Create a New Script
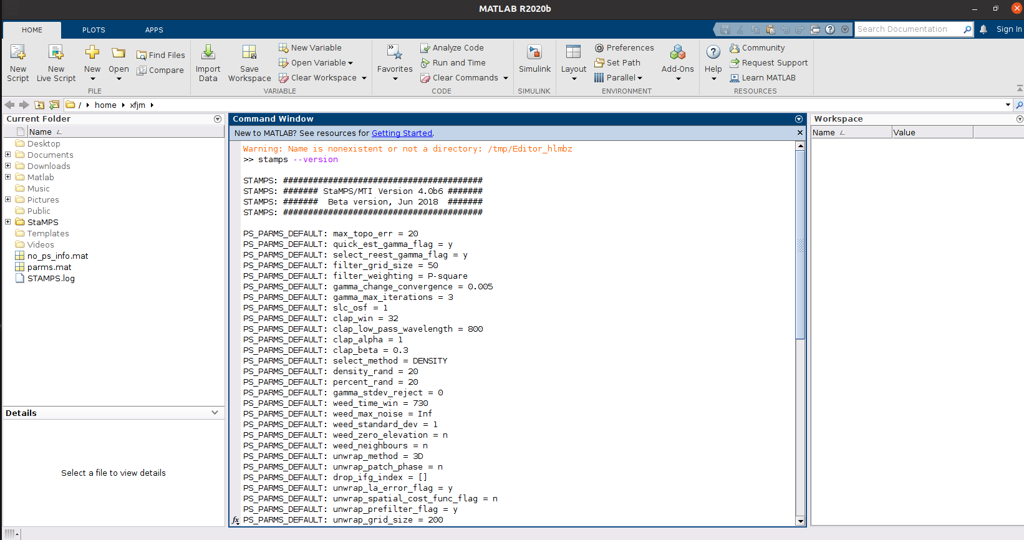Viewport: 1024px width, 540px height. 18,63
